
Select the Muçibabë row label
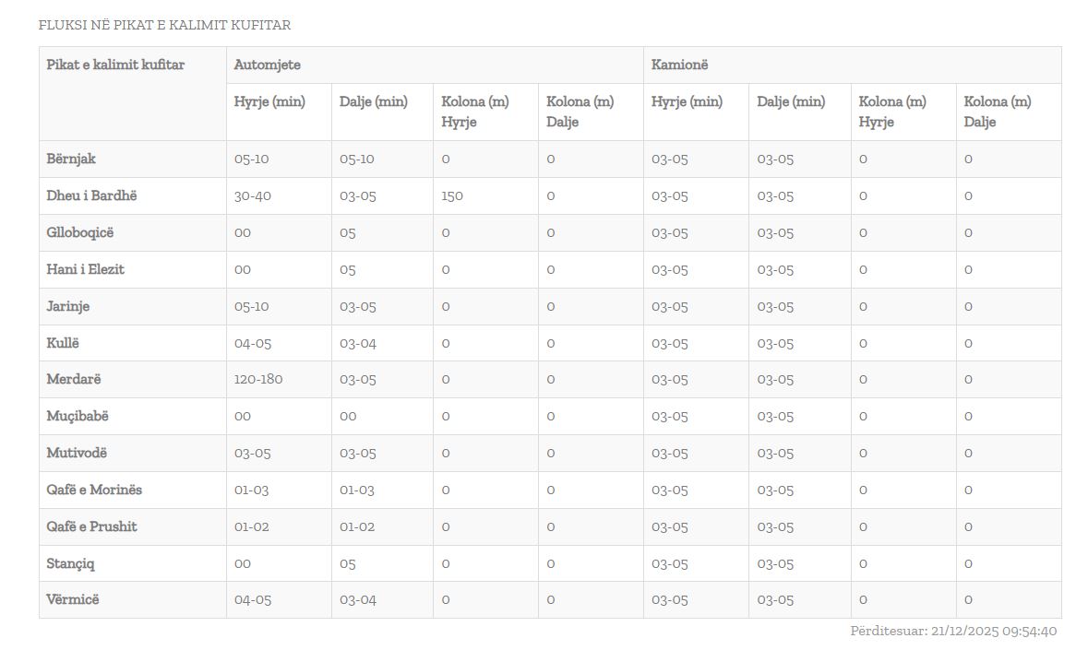78,416
